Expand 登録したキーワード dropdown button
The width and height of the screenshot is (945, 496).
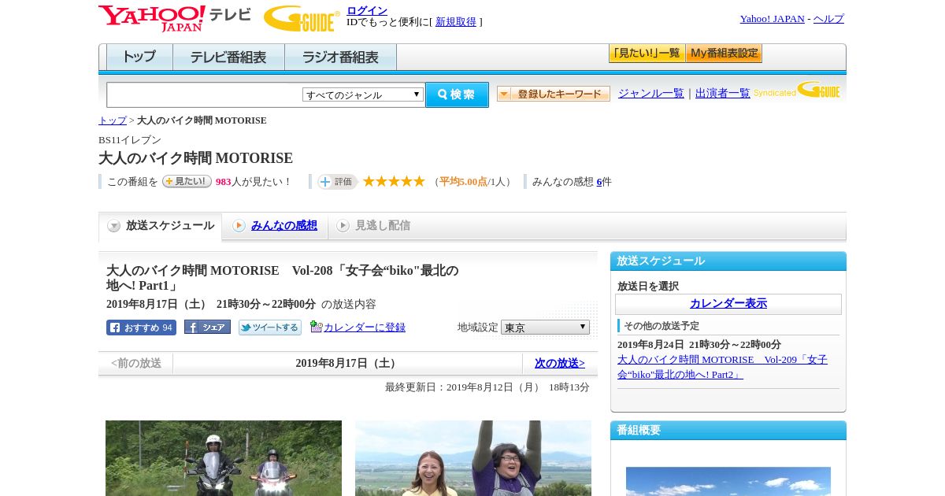[x=554, y=94]
